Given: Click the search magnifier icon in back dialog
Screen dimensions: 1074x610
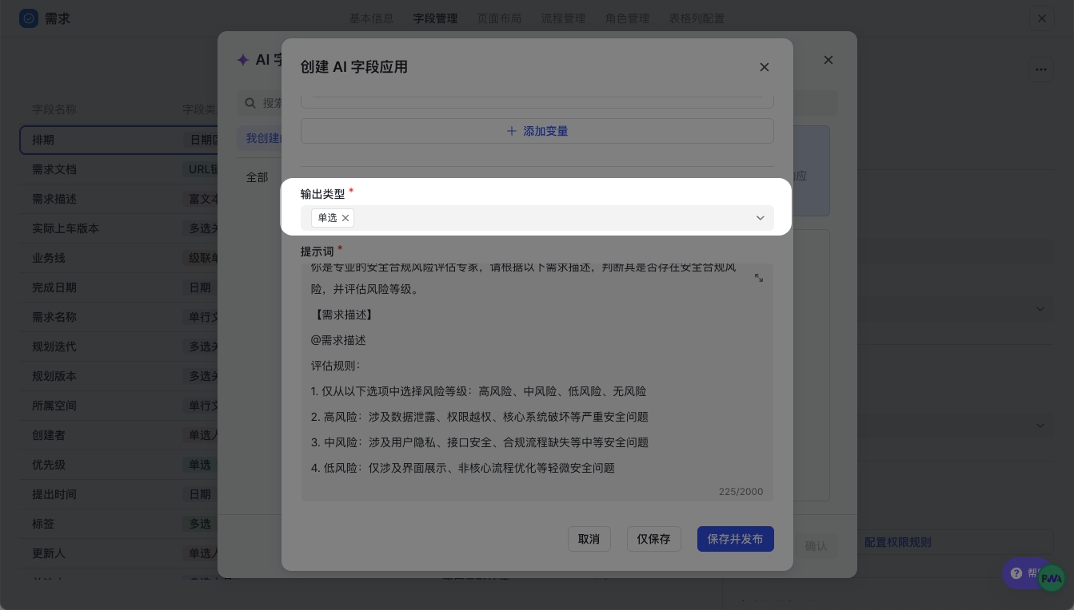Looking at the screenshot, I should (250, 103).
